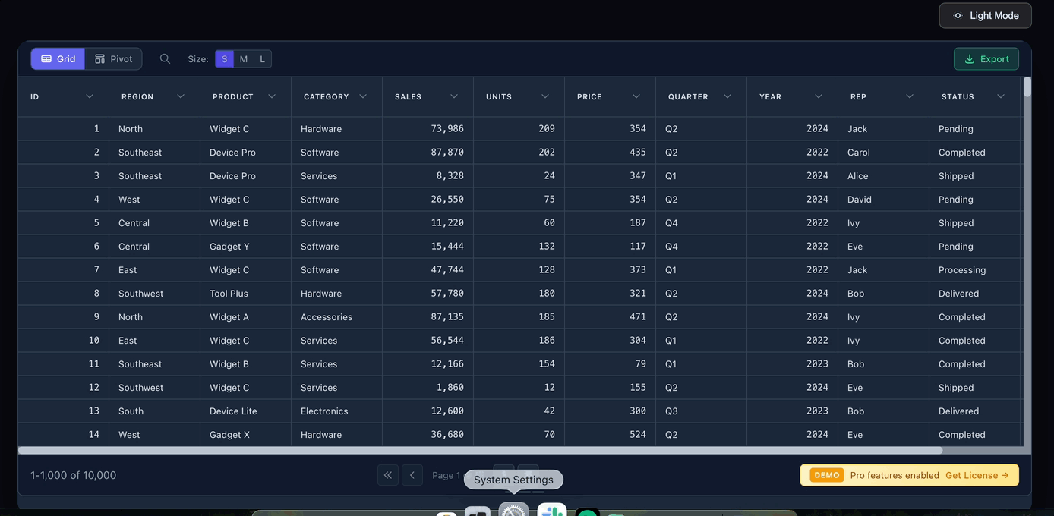
Task: Open the REGION column dropdown menu
Action: tap(181, 96)
